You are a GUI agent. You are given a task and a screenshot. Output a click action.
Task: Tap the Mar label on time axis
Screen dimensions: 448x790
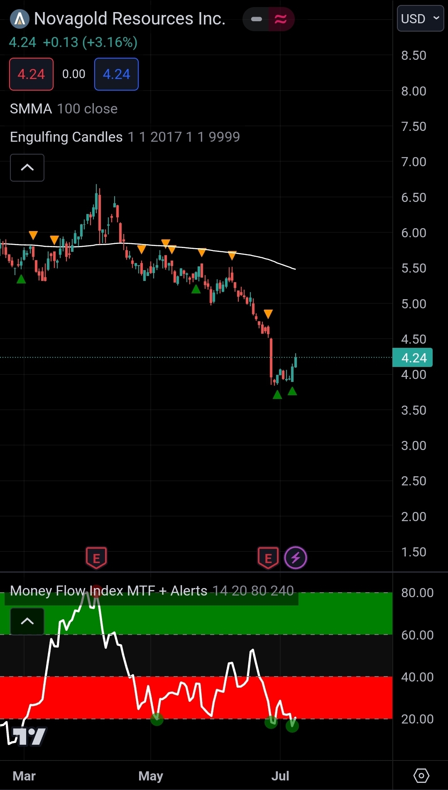[x=24, y=776]
